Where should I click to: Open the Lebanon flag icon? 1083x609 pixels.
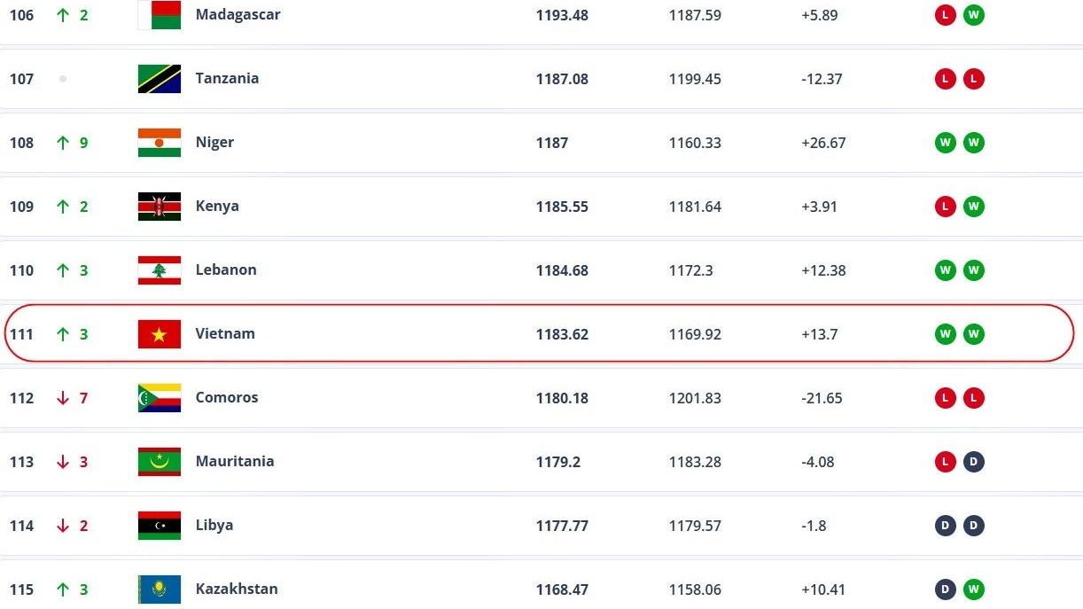tap(160, 270)
